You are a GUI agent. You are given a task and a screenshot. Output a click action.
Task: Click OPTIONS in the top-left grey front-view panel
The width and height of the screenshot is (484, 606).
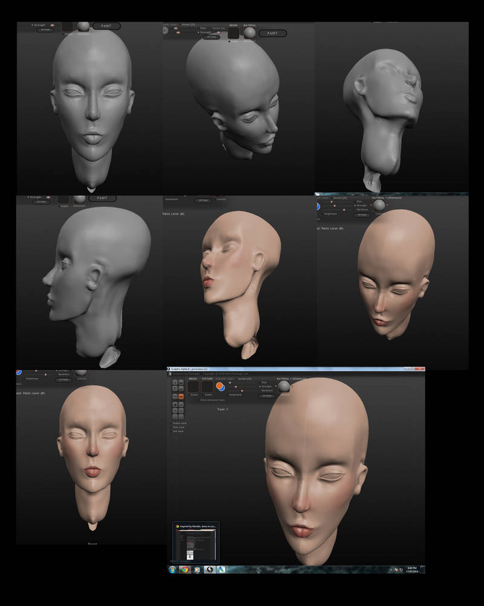[45, 30]
